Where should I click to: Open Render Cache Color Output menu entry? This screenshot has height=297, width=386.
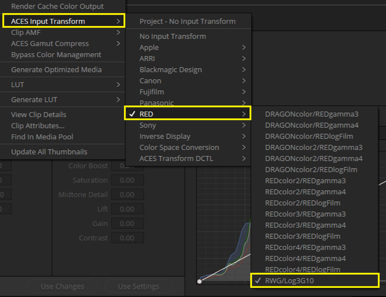click(63, 6)
